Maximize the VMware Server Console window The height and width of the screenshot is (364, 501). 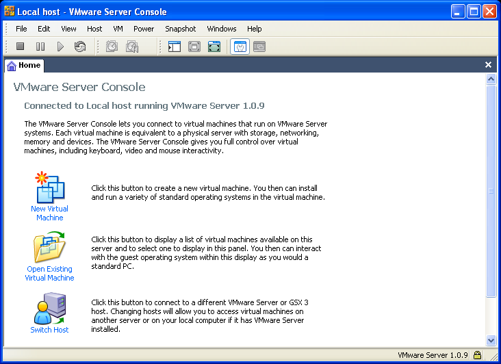(474, 12)
